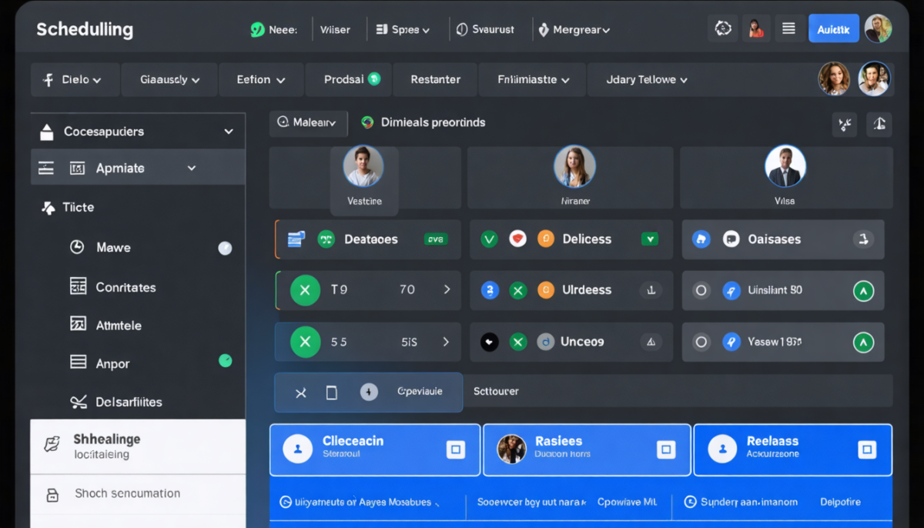
Task: Open Cpowiave ML link in footer
Action: pyautogui.click(x=627, y=502)
